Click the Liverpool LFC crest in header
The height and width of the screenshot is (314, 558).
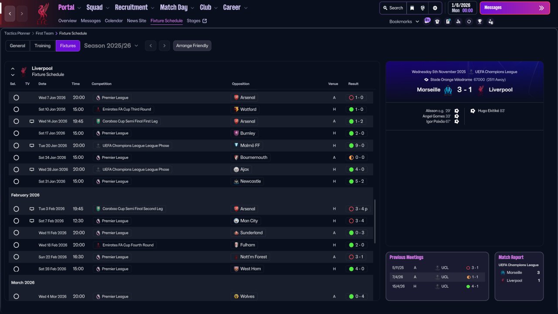(42, 14)
